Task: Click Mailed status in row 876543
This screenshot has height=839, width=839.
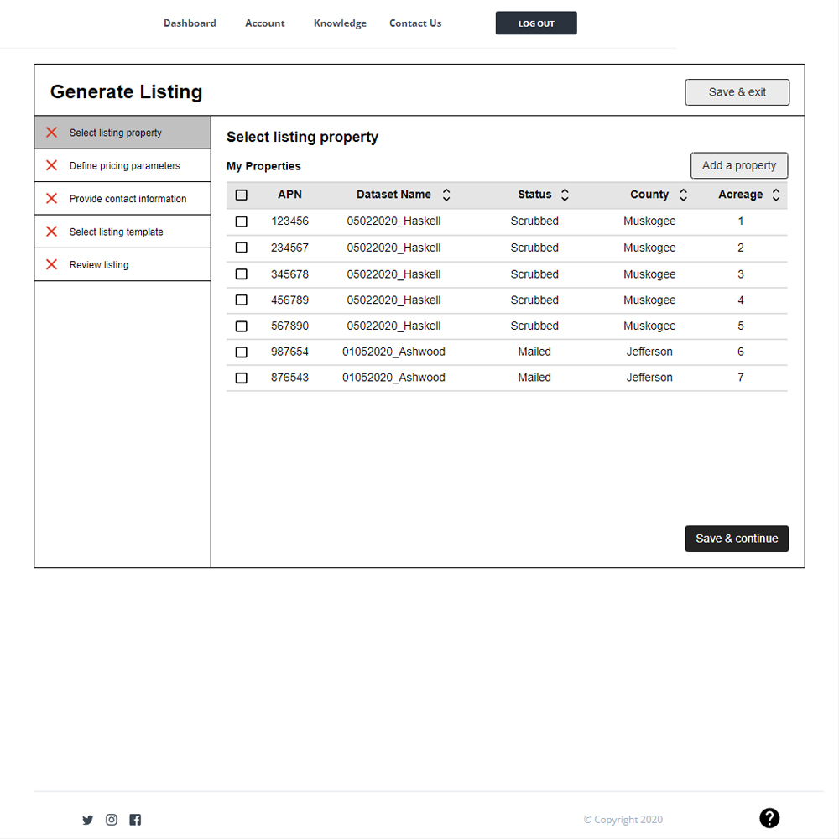Action: pos(534,378)
